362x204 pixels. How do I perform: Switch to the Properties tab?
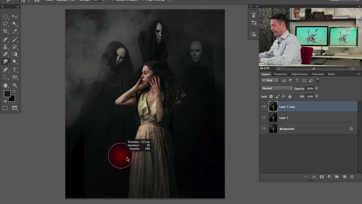click(x=280, y=74)
